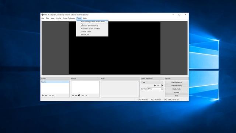Click the Scene Transitions panel header
The width and height of the screenshot is (236, 133).
tap(152, 79)
